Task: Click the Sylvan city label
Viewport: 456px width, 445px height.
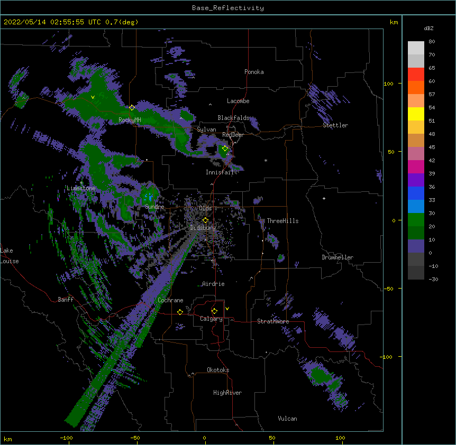Action: tap(206, 129)
